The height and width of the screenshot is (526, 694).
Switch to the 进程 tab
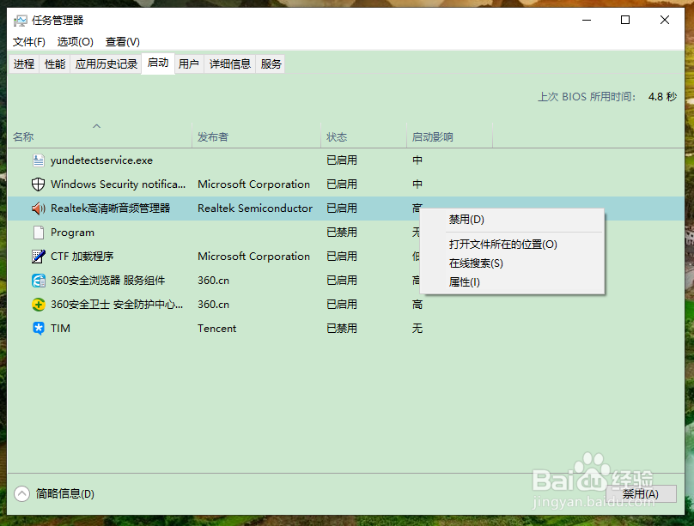click(24, 63)
